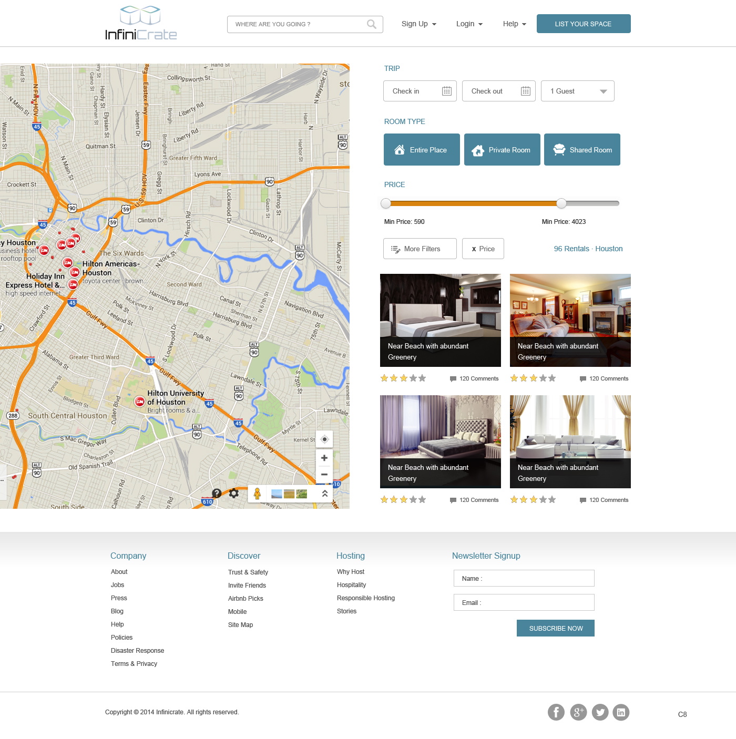Click Hilton University of Houston map pin

[x=139, y=402]
